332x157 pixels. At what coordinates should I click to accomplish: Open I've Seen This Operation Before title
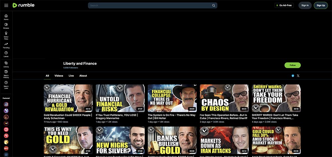(223, 116)
